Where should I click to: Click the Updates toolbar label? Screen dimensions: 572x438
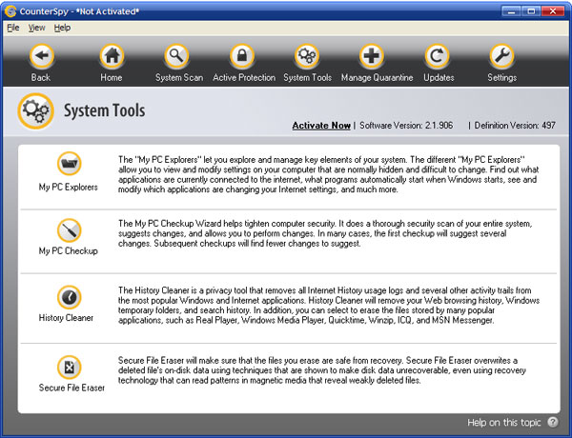point(439,78)
